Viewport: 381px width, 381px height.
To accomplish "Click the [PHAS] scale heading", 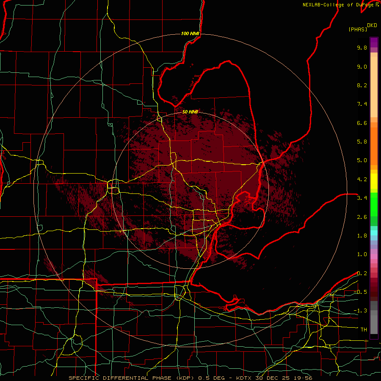I will pos(358,29).
